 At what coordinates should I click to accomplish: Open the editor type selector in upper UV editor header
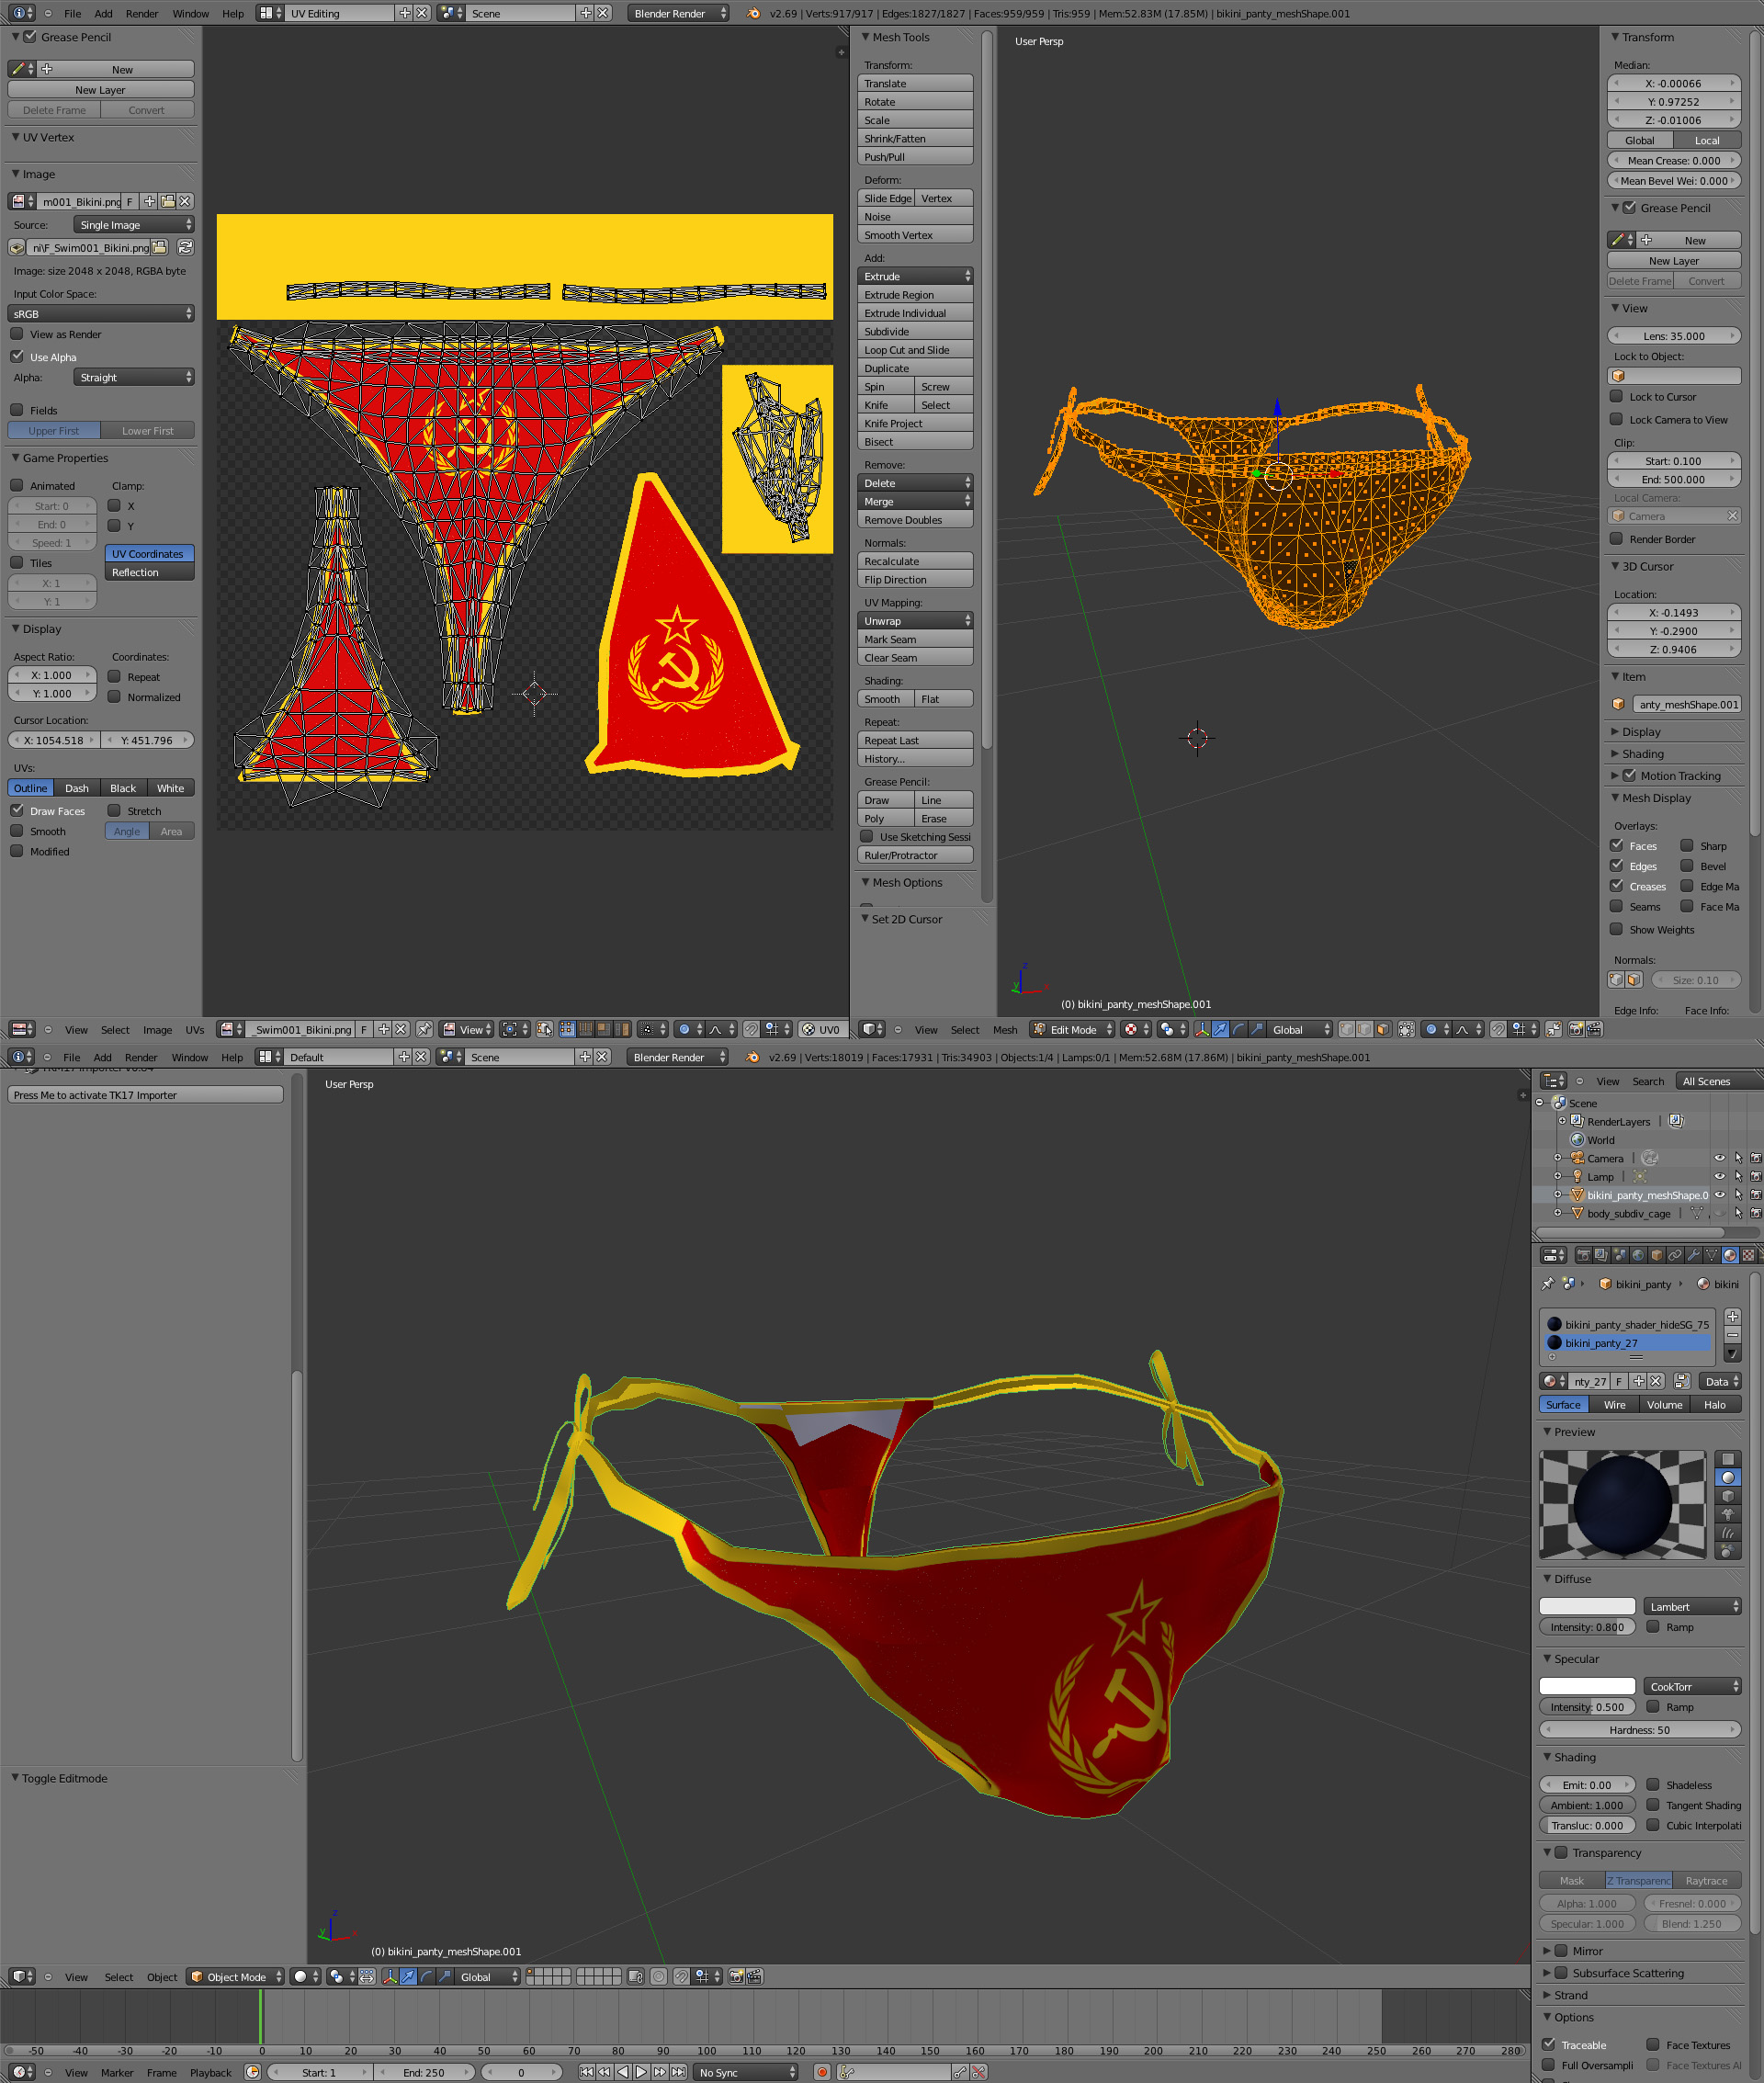tap(22, 1029)
